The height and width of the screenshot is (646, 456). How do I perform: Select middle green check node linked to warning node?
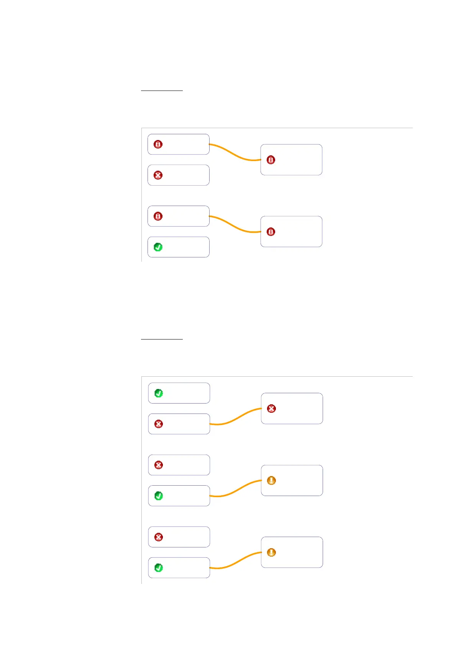coord(179,496)
